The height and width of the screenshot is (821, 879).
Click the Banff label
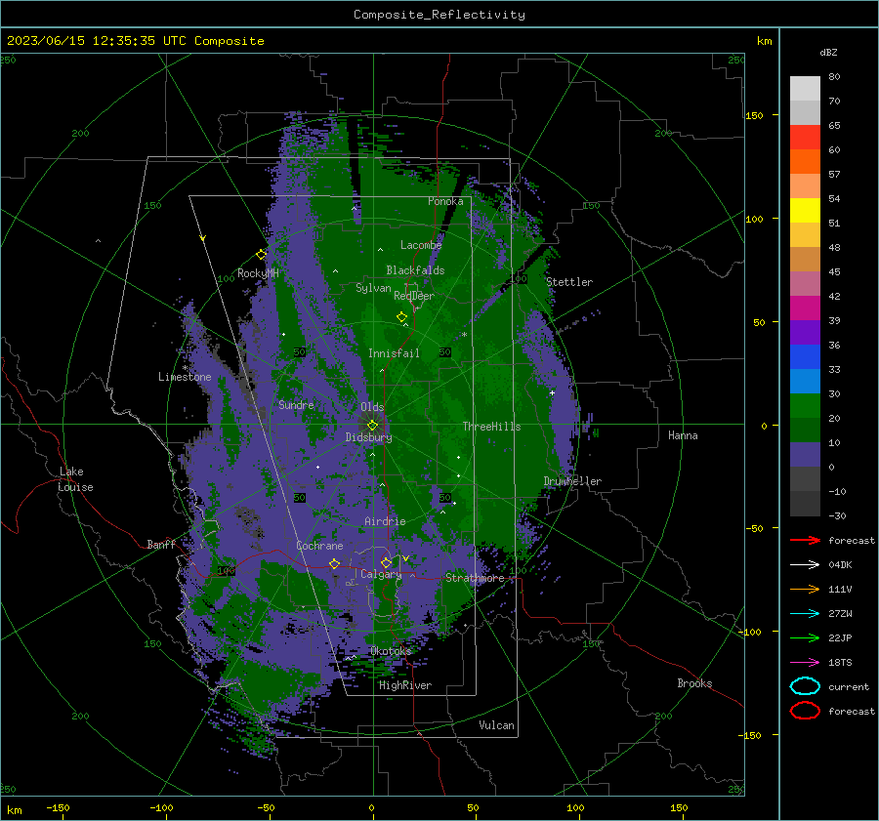pos(161,544)
